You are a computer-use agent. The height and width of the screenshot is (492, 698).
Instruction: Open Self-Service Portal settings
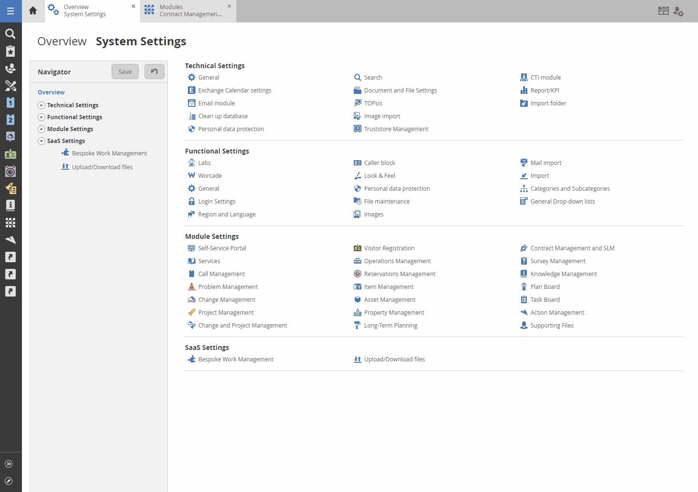[217, 248]
